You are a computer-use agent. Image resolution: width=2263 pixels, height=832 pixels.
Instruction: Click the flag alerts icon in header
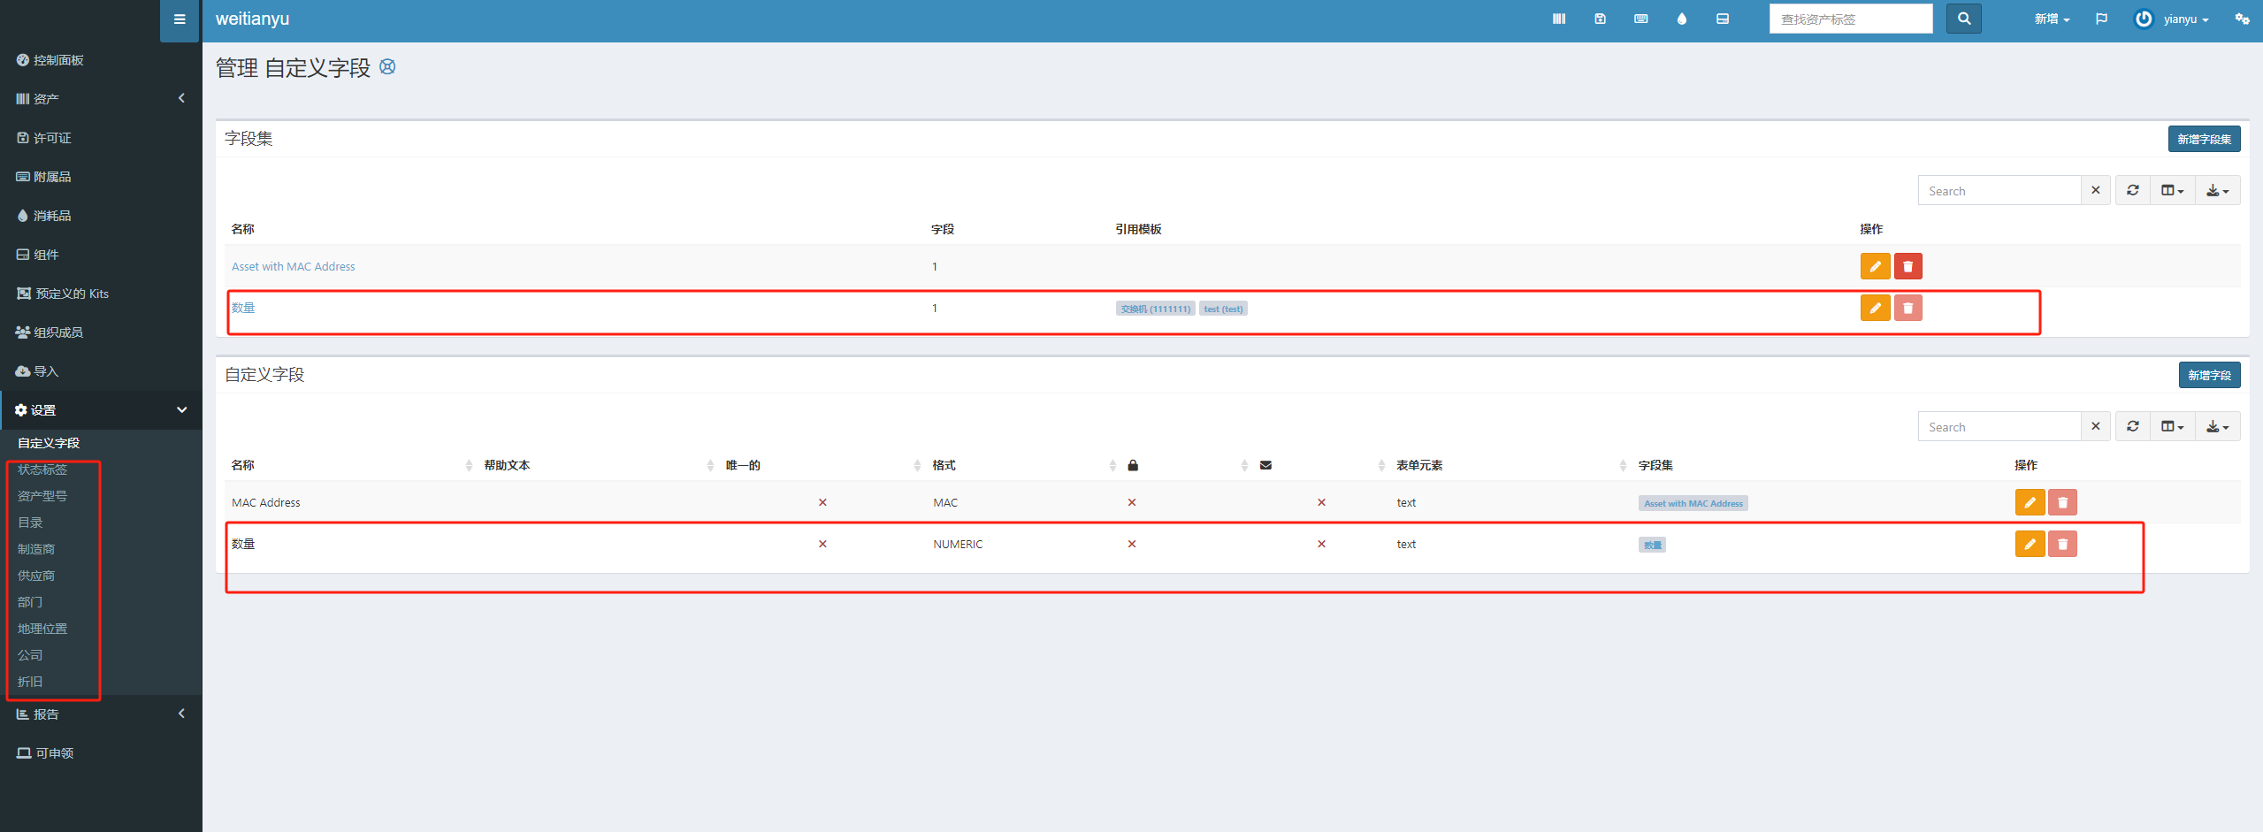point(2101,19)
